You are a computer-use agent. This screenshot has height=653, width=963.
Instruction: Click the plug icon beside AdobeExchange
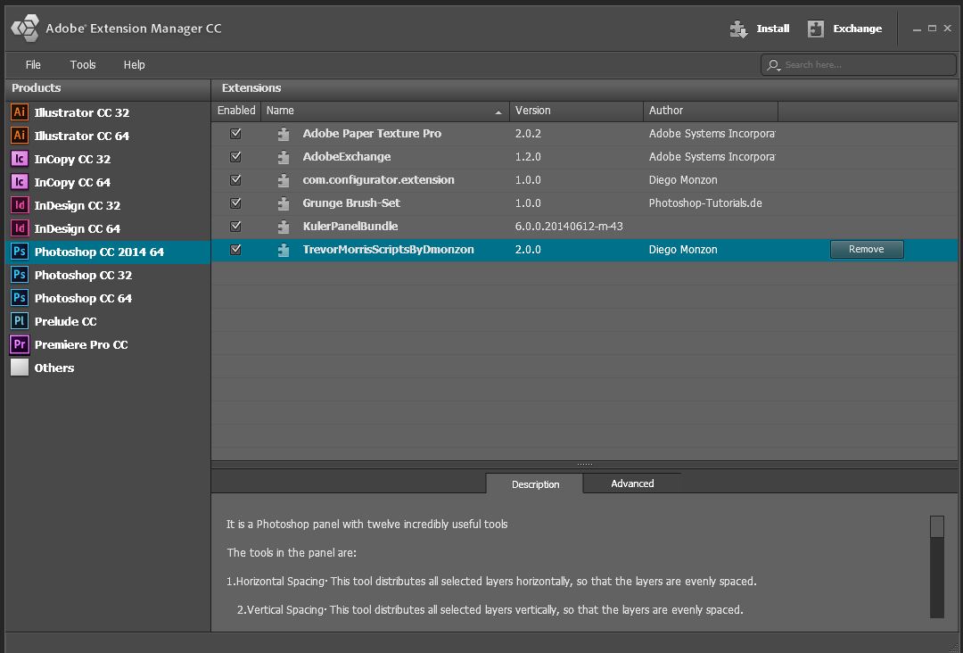pos(283,156)
